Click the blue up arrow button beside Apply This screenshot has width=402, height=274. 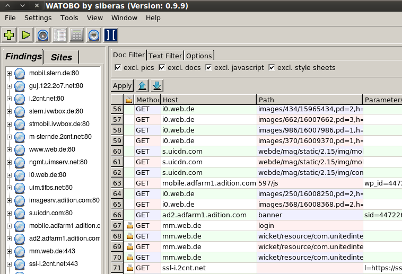142,85
